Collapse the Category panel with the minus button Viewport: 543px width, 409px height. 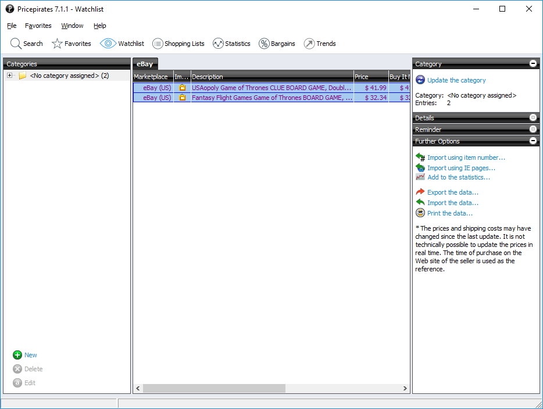pos(533,64)
